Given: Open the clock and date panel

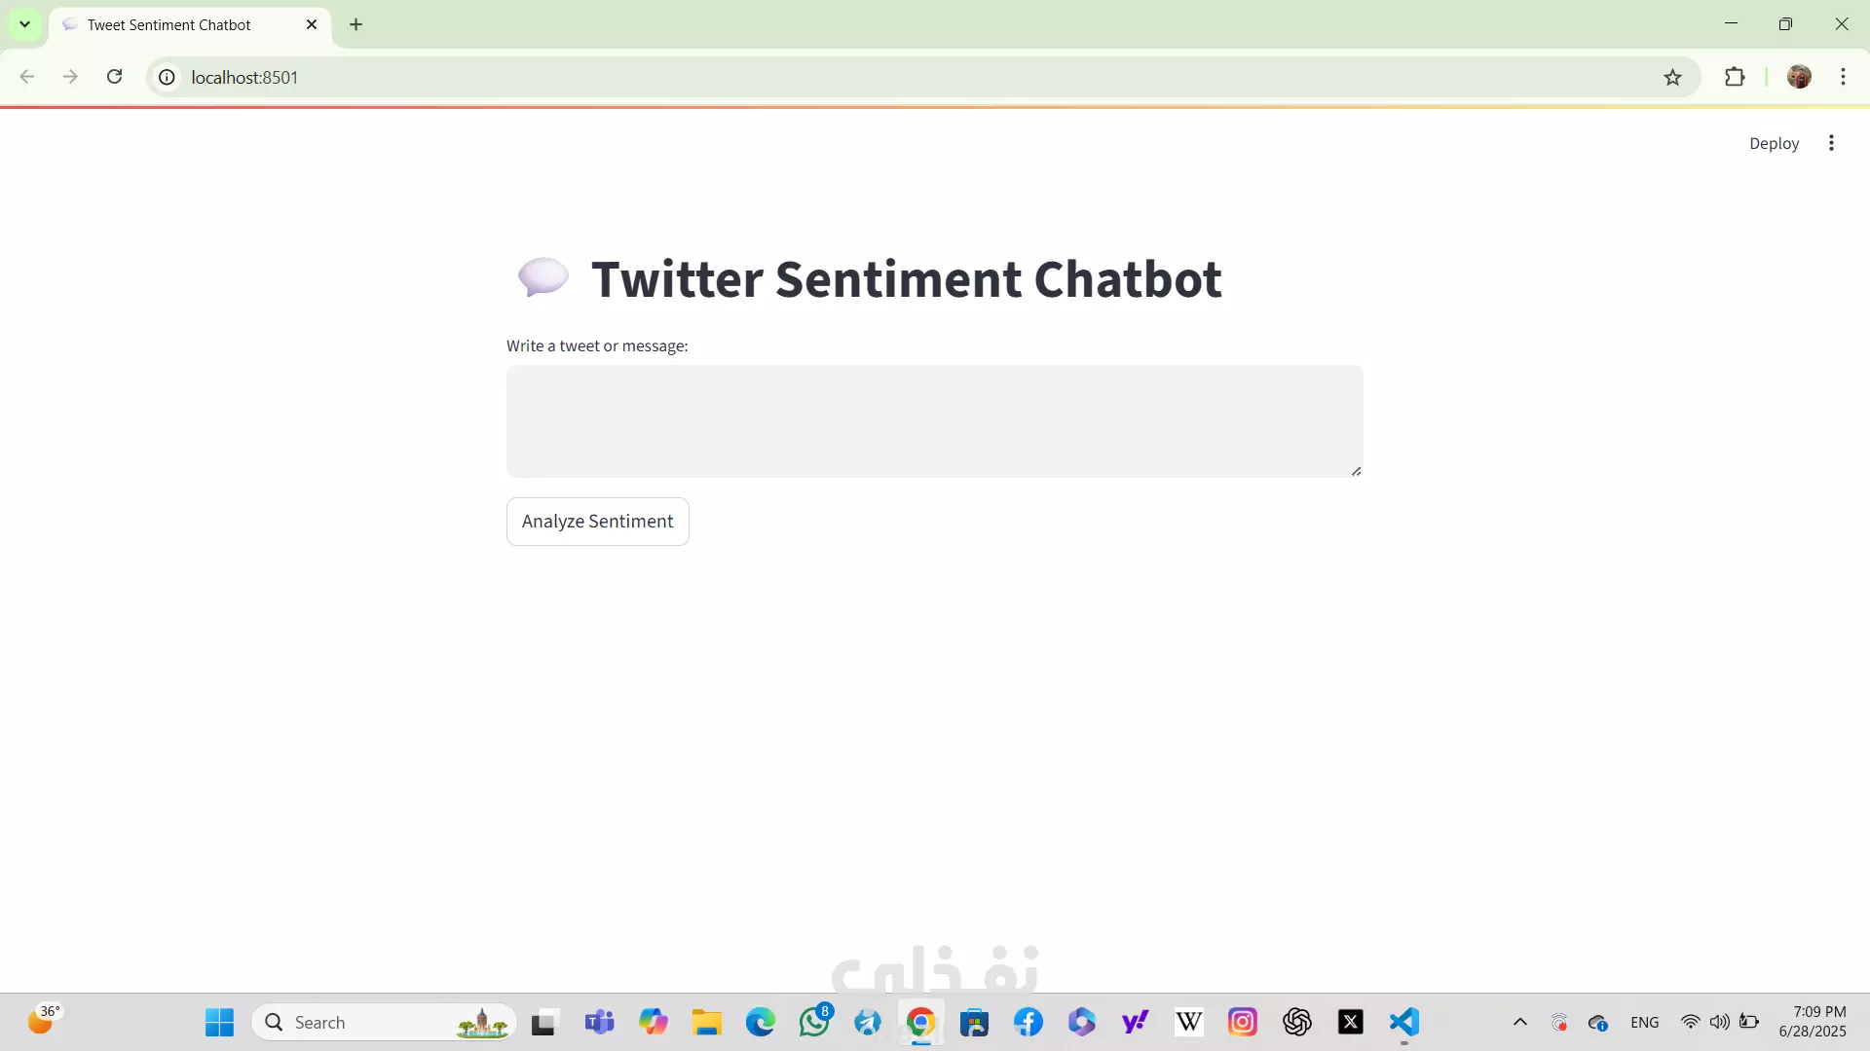Looking at the screenshot, I should pos(1813,1022).
